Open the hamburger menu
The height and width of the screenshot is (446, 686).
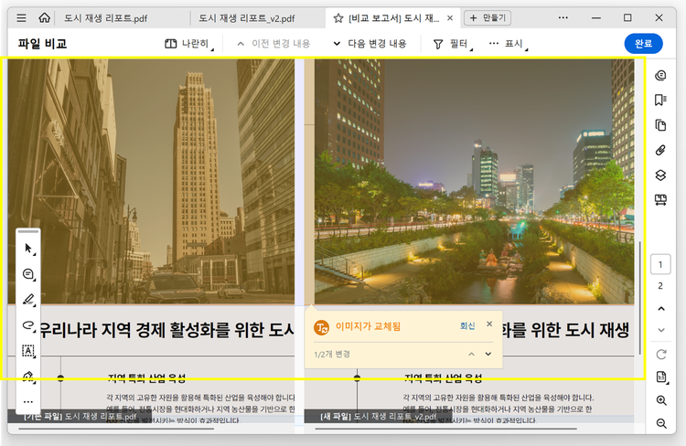click(21, 18)
